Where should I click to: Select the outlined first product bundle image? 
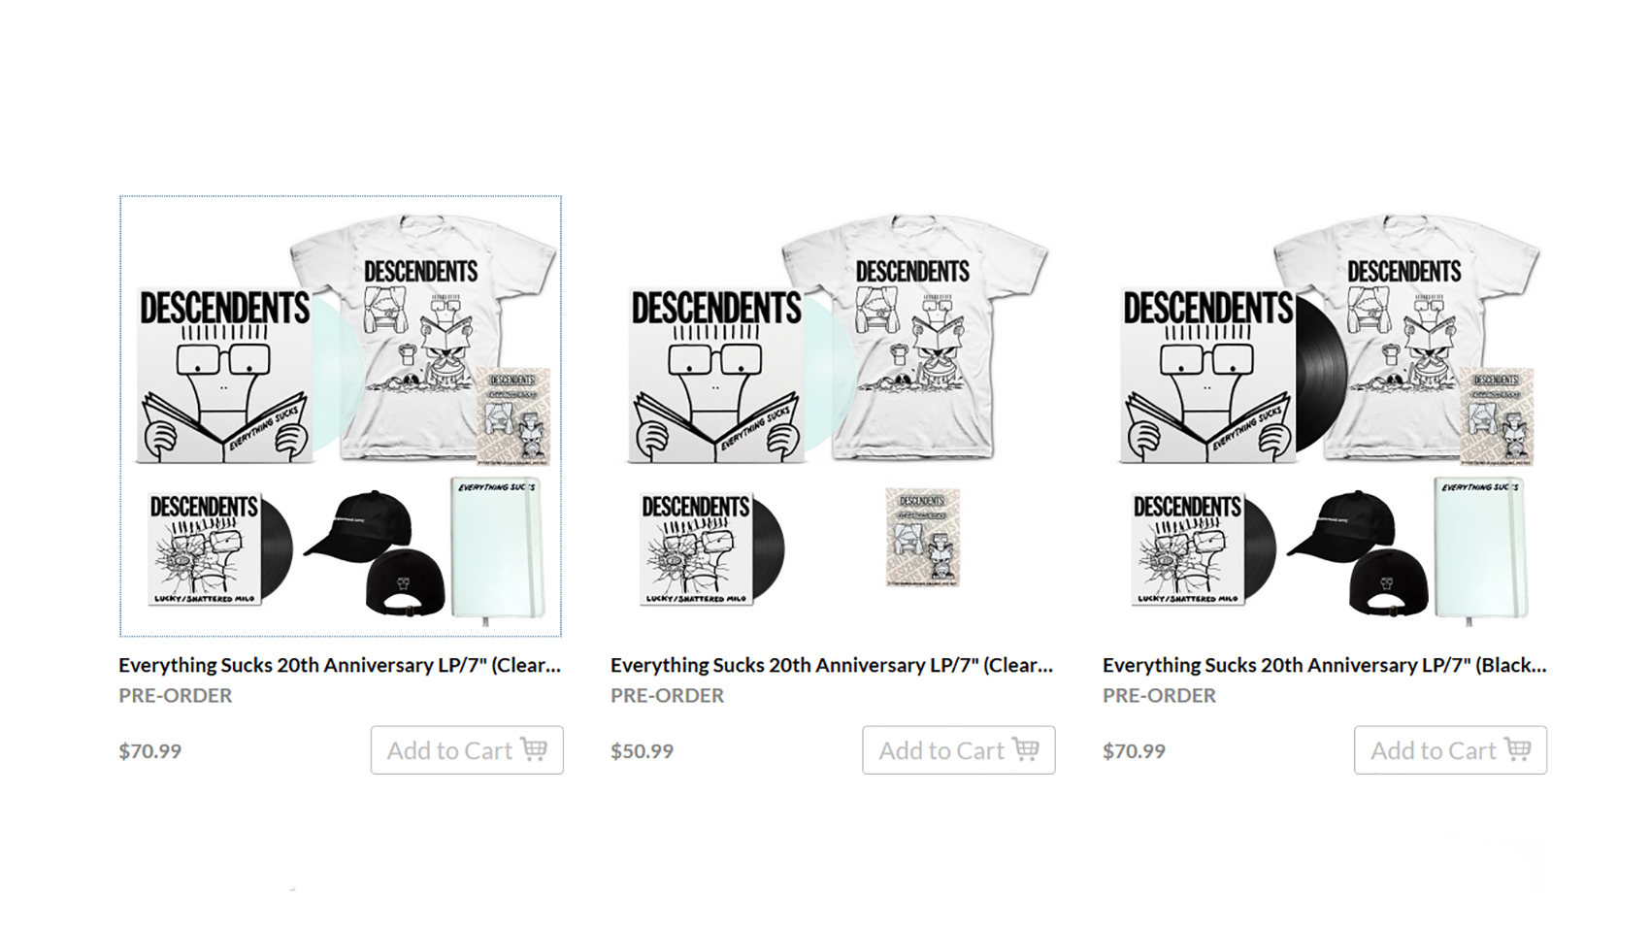click(341, 416)
